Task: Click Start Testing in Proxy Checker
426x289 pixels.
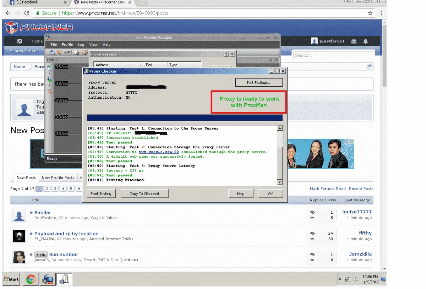Action: click(101, 193)
